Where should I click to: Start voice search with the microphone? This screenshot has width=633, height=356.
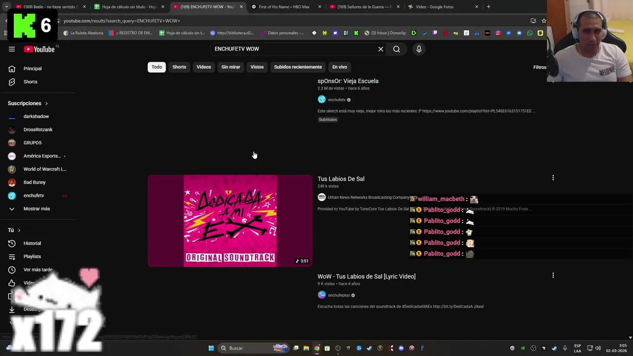click(419, 49)
